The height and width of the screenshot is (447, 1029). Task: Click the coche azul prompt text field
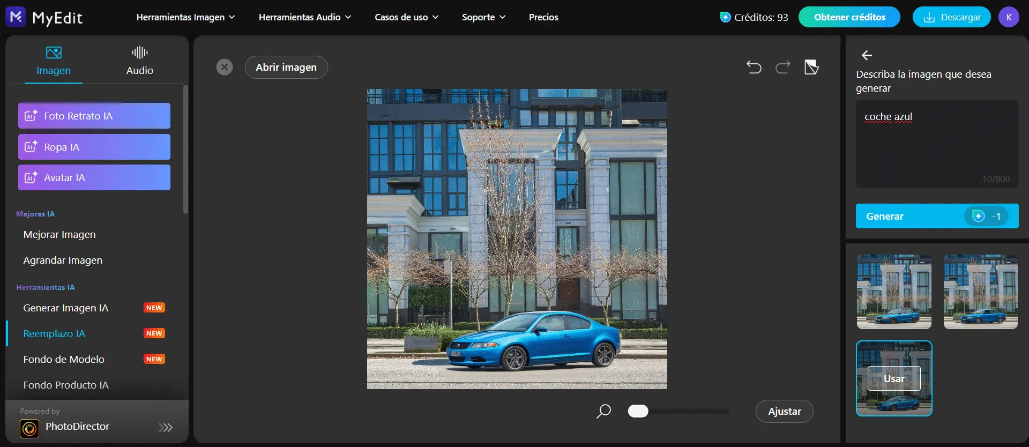click(937, 143)
